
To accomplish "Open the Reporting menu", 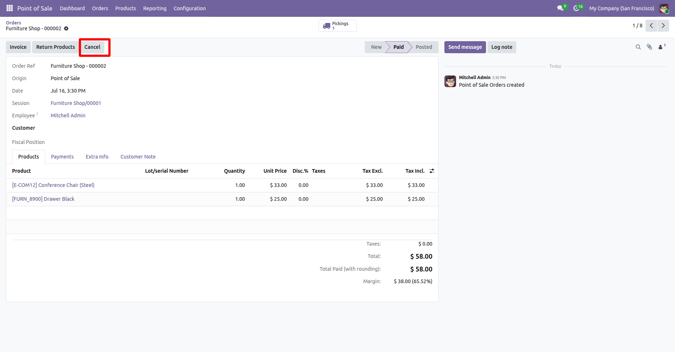I will pos(155,8).
